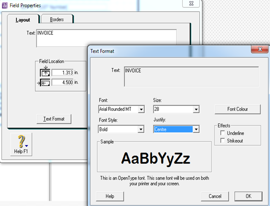Switch to the Borders tab
Viewport: 270px width, 206px height.
pos(57,19)
